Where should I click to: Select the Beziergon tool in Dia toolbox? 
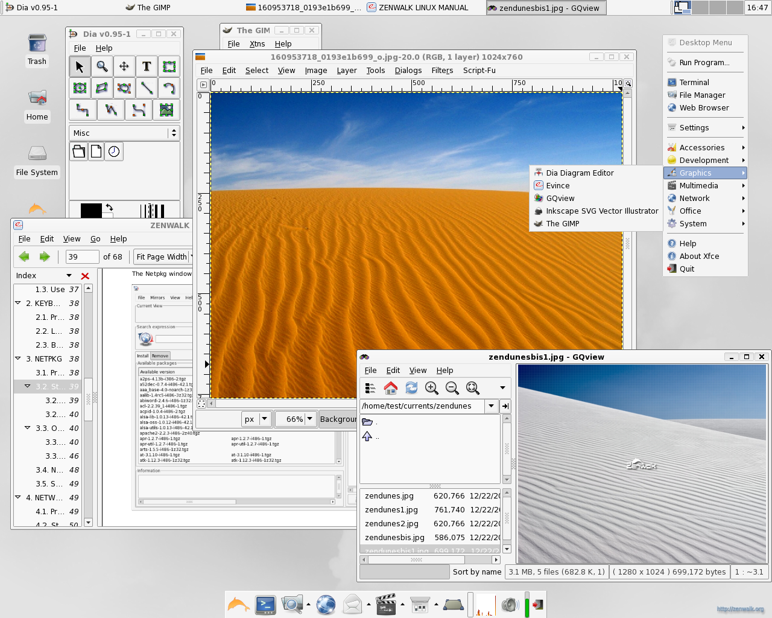pyautogui.click(x=124, y=88)
